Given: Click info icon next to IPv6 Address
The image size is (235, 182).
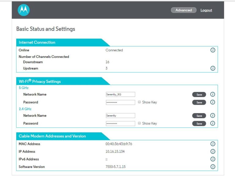Looking at the screenshot, I should [213, 159].
